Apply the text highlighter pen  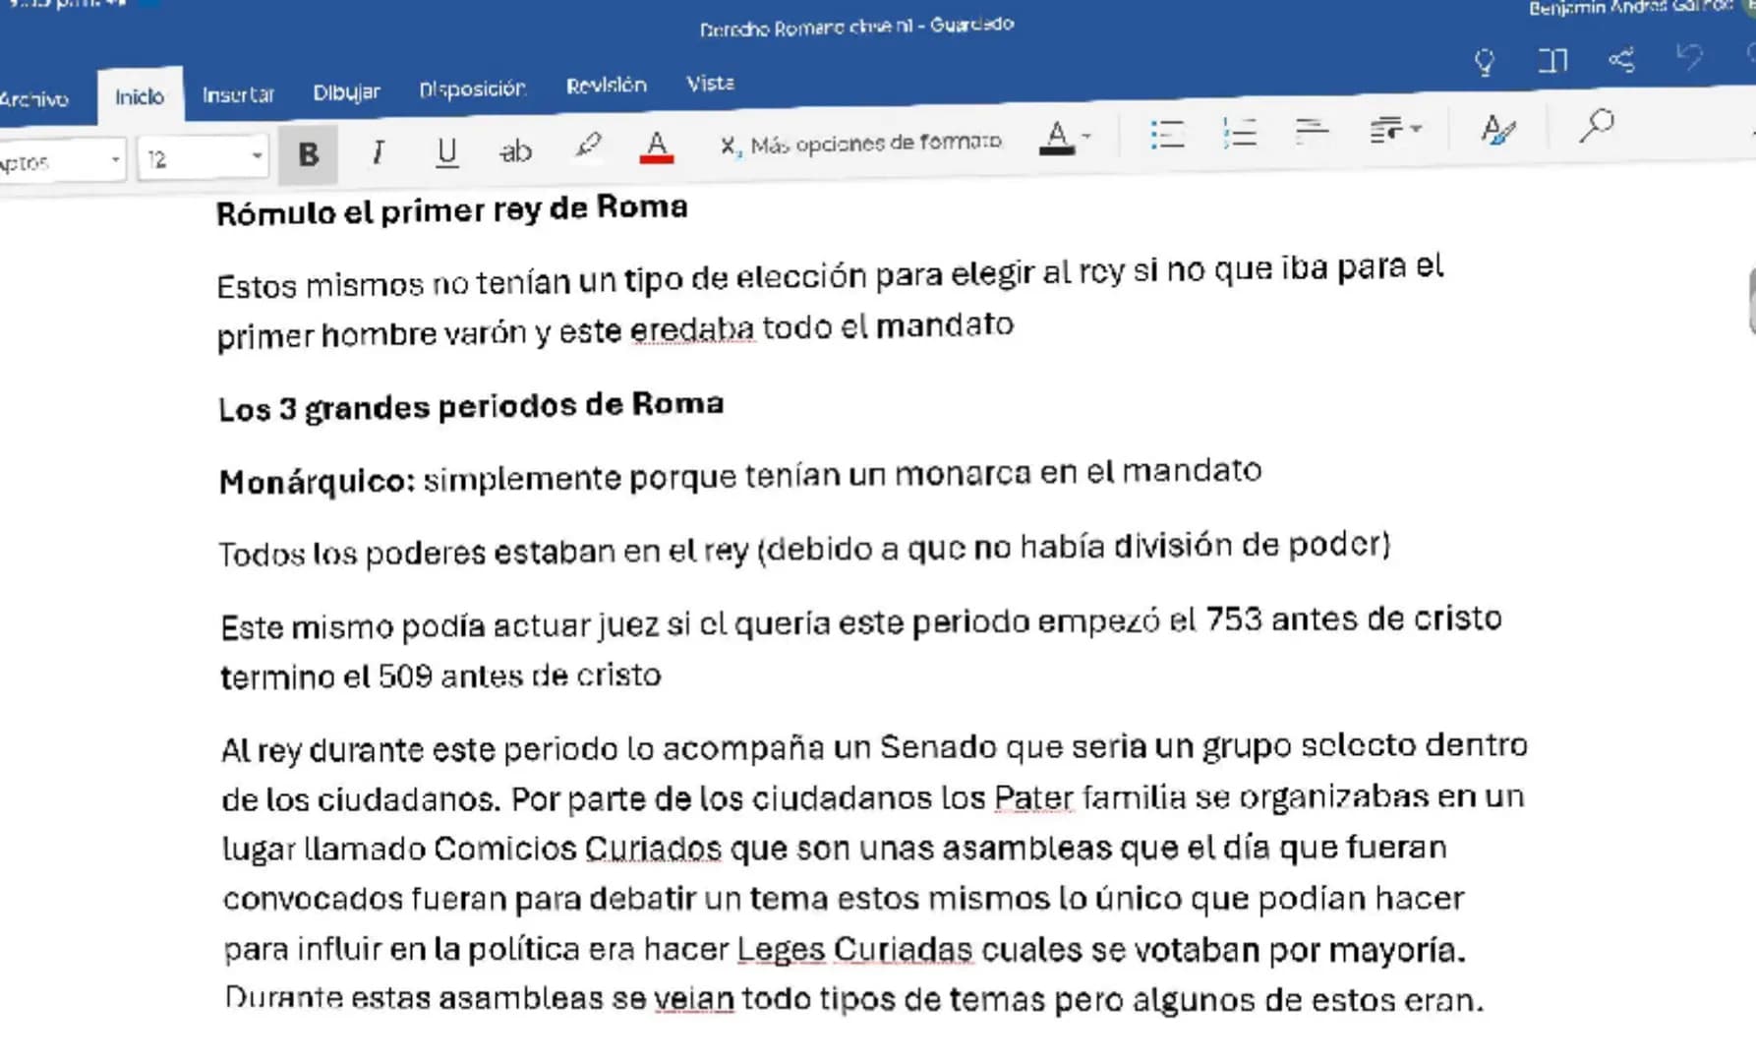(x=588, y=147)
